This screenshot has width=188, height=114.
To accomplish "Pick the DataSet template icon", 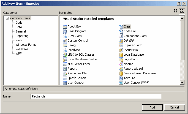I will (121, 40).
